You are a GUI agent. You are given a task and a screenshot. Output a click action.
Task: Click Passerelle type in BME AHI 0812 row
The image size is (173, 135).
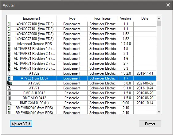point(72,93)
